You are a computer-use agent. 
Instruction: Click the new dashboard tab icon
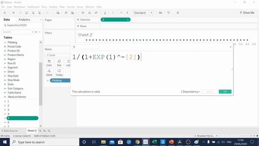click(45, 131)
